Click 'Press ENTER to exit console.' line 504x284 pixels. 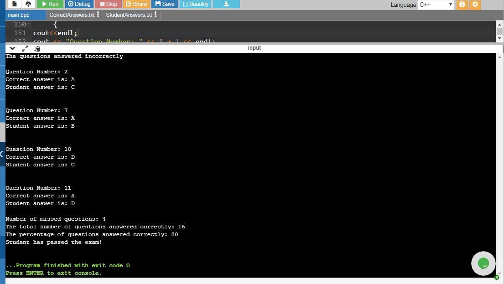point(54,273)
